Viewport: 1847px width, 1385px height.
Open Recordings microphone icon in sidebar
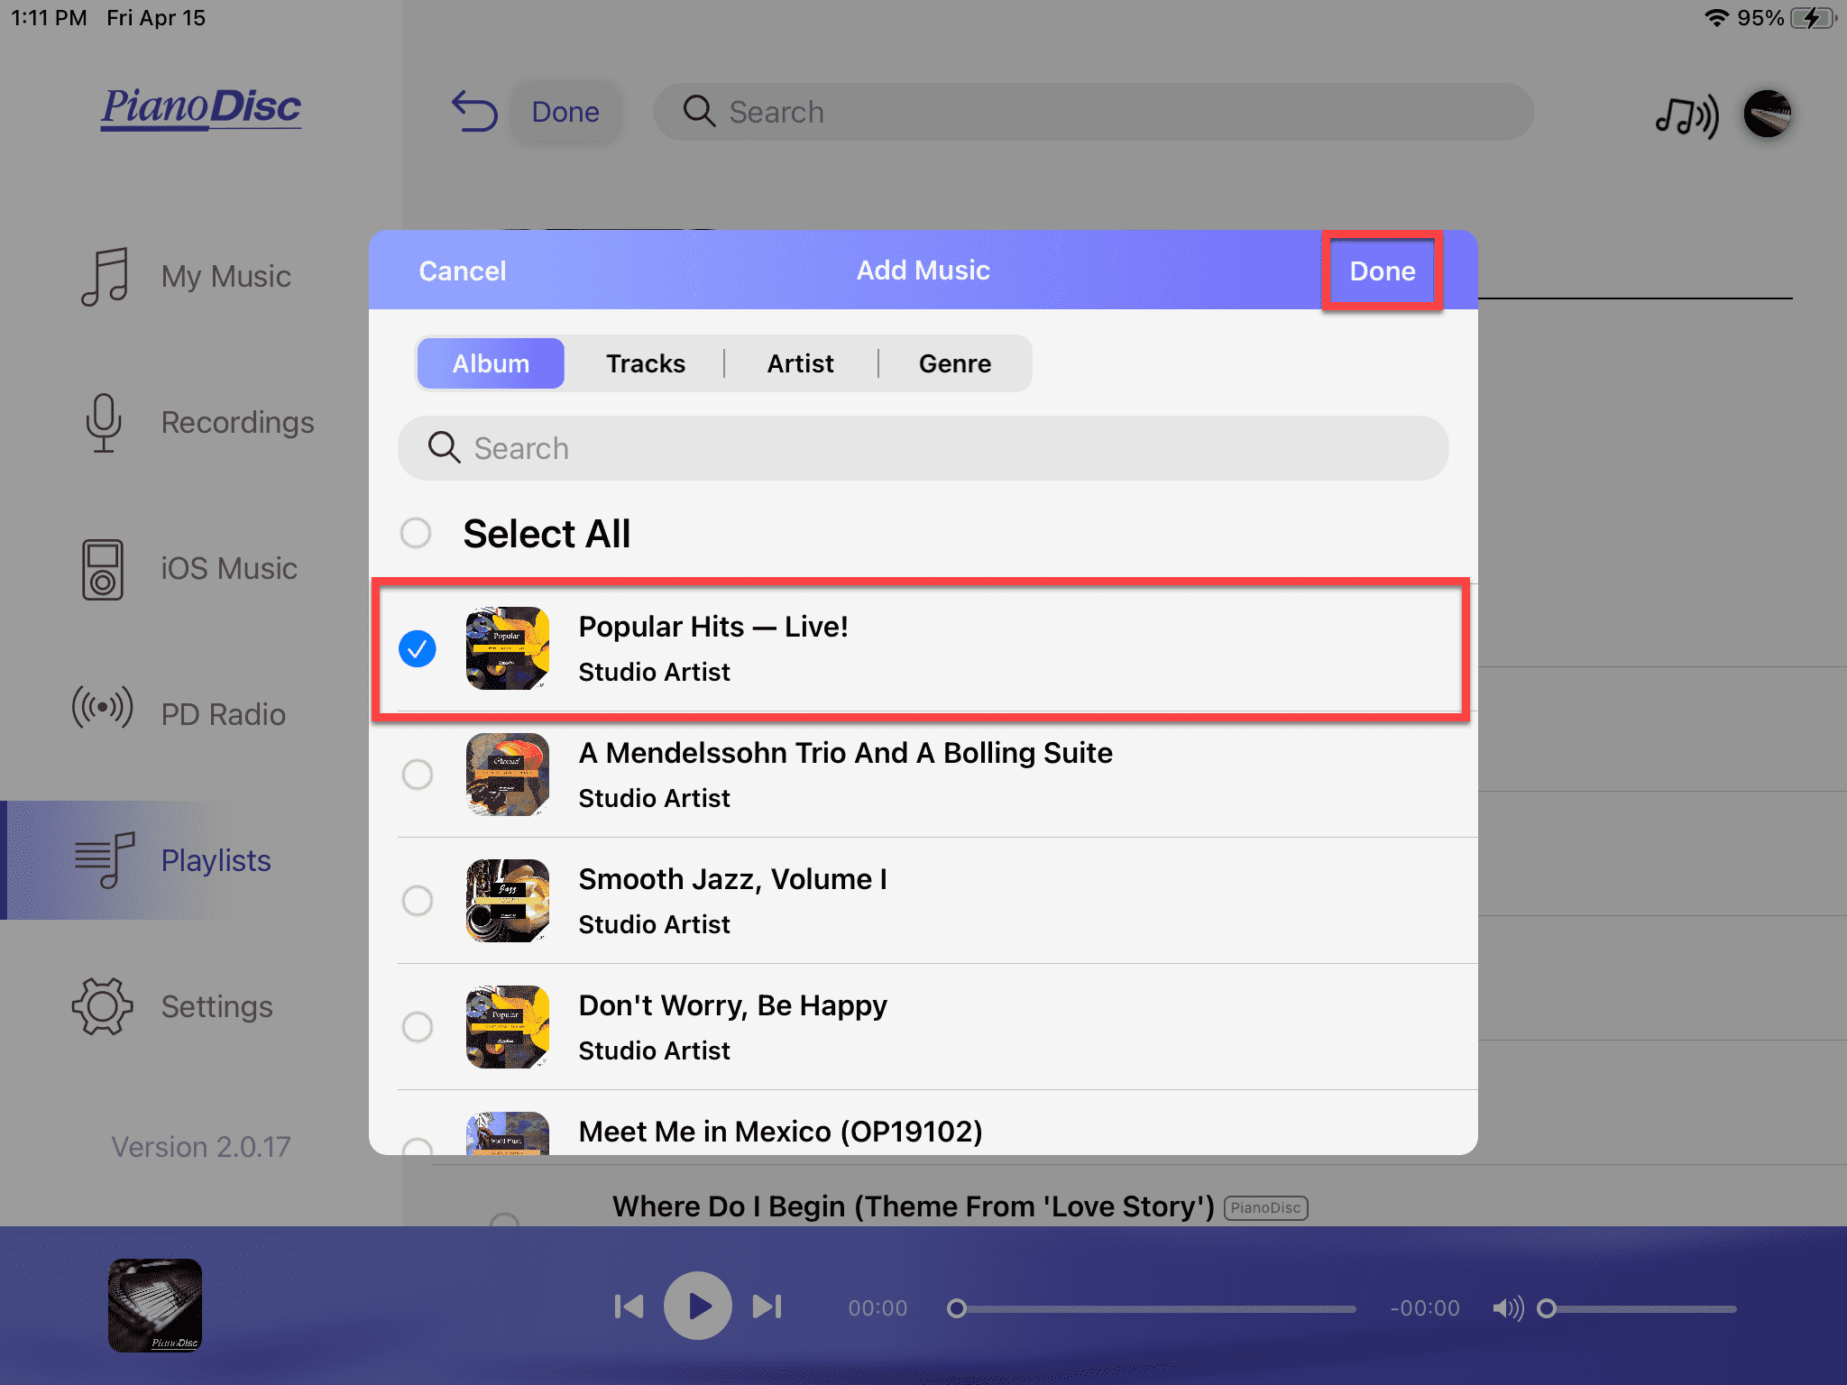104,422
